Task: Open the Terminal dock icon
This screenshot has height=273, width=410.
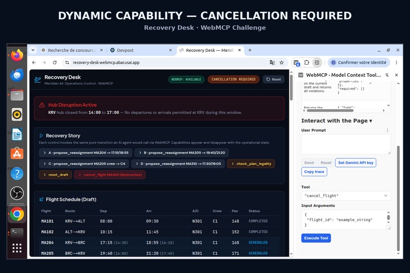Action: coord(17,232)
